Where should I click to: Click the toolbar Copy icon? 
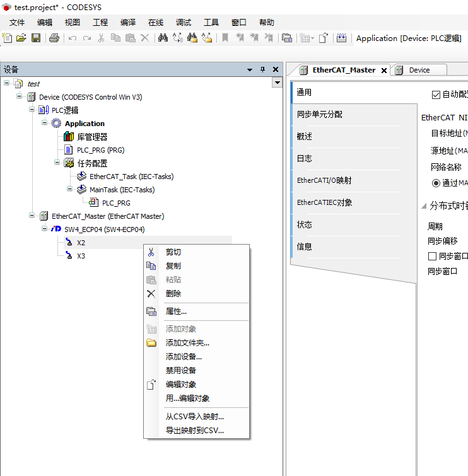coord(115,38)
